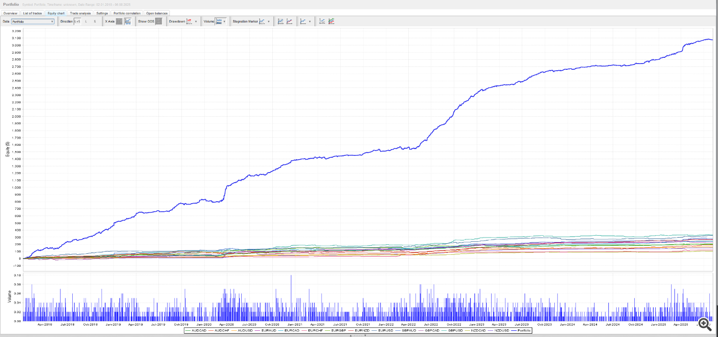This screenshot has width=718, height=337.
Task: Click the first chart icon after Stagnation Marker
Action: 280,22
